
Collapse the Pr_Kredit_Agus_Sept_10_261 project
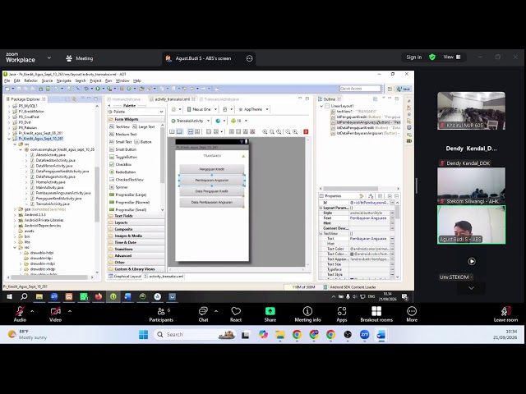coord(9,139)
